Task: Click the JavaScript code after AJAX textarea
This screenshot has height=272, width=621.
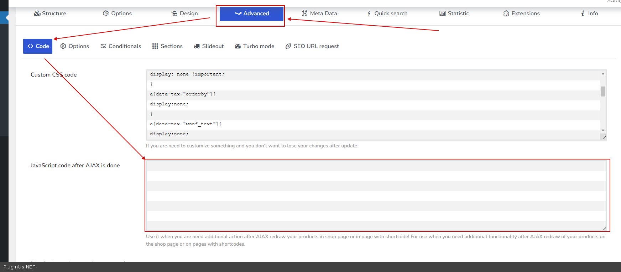Action: (376, 195)
